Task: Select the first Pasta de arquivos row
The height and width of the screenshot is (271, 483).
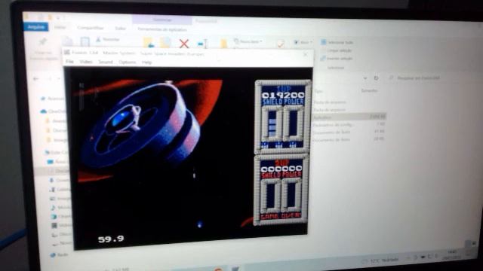Action: pyautogui.click(x=349, y=102)
